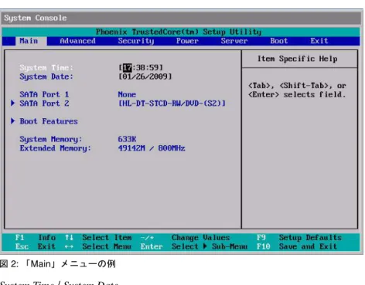Click the Phoenix TrustedCore Setup Utility title
The width and height of the screenshot is (365, 285).
(x=179, y=32)
